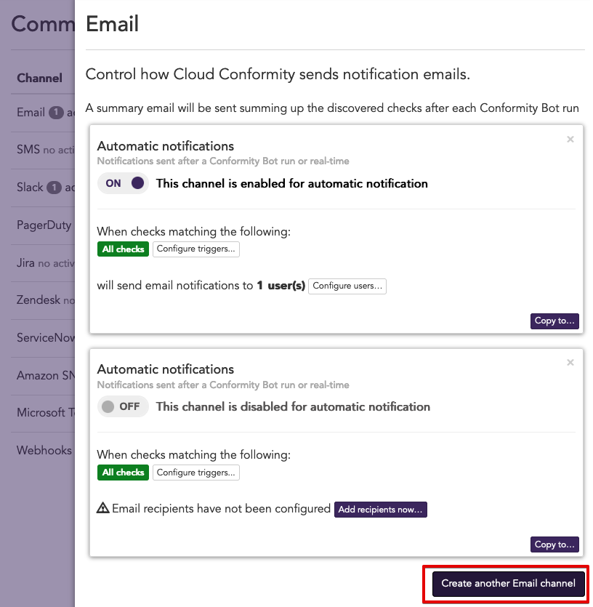The width and height of the screenshot is (593, 607).
Task: Close the first Automatic notifications card
Action: click(570, 140)
